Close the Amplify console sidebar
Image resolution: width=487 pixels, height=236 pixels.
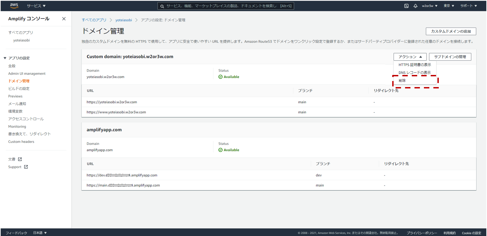click(x=64, y=19)
